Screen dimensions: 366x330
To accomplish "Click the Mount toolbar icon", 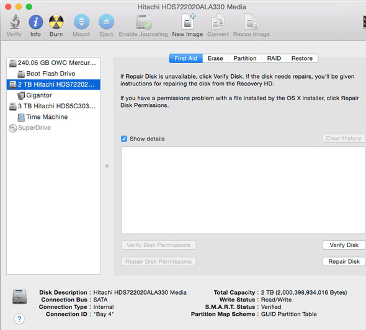I will point(81,22).
